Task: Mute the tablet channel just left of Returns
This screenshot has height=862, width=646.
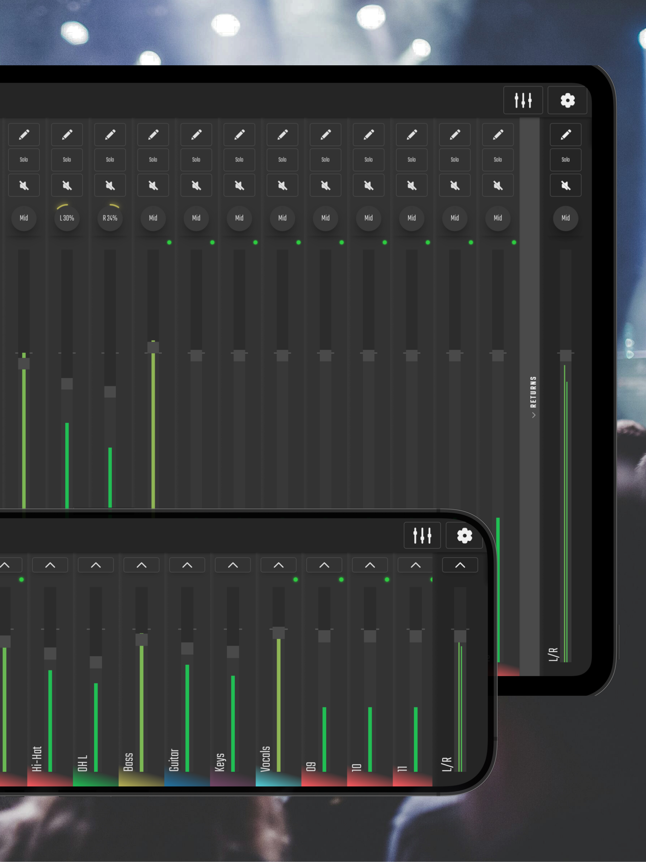Action: point(498,185)
